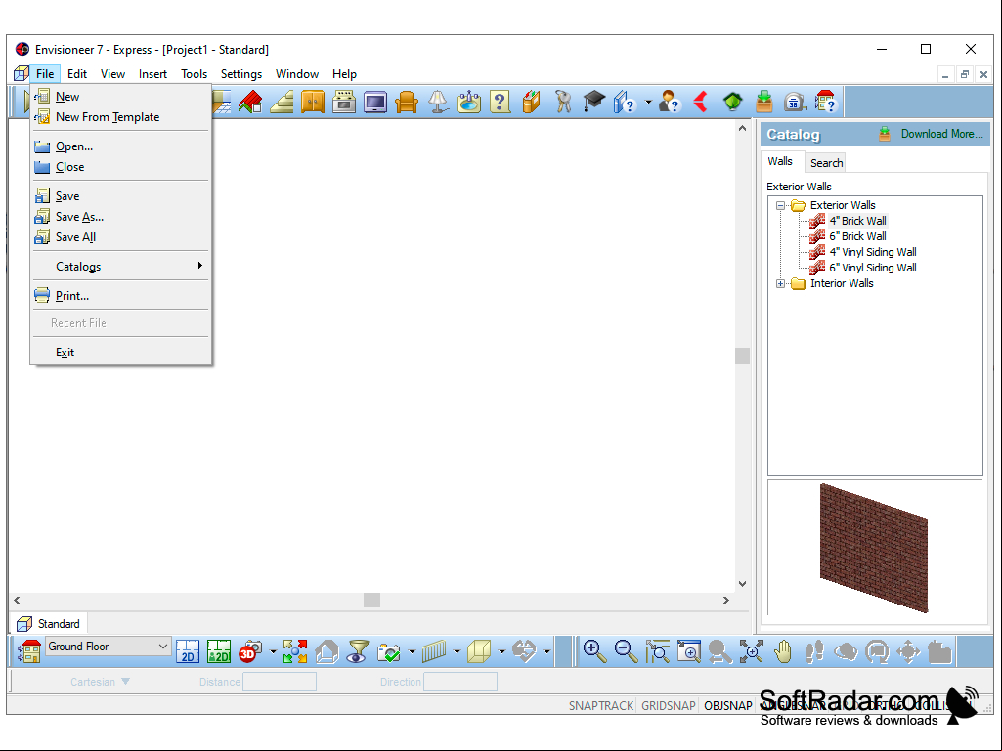
Task: Toggle GRIDSNAP in the status bar
Action: tap(668, 706)
